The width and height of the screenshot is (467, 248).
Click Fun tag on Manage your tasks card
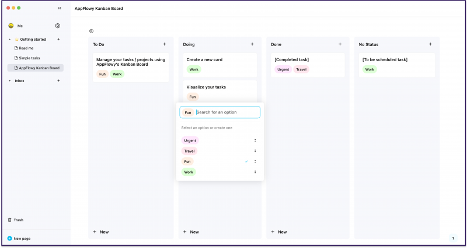coord(103,75)
